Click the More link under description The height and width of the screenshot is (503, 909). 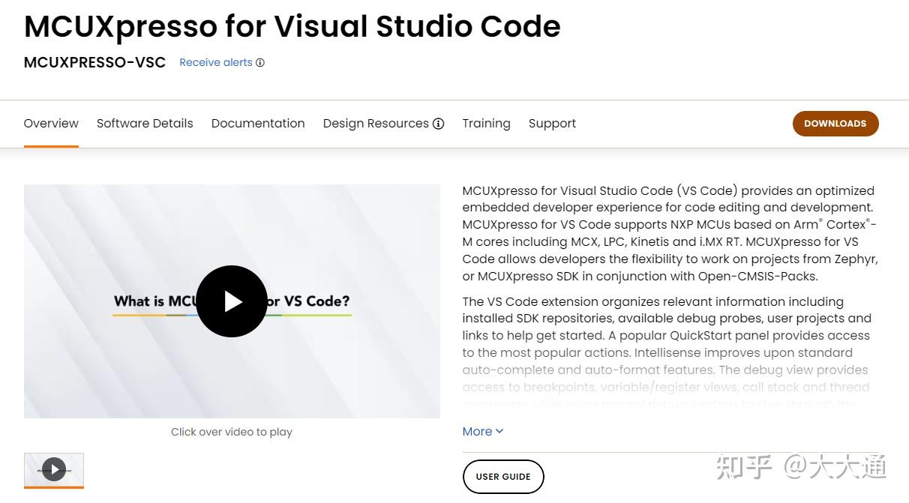(x=478, y=431)
